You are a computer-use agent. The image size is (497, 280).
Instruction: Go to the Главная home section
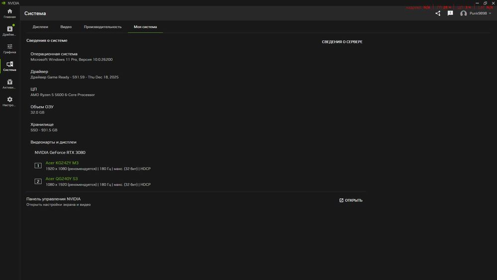click(x=9, y=13)
